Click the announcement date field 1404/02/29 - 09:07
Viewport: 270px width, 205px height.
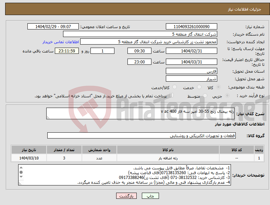pyautogui.click(x=53, y=27)
